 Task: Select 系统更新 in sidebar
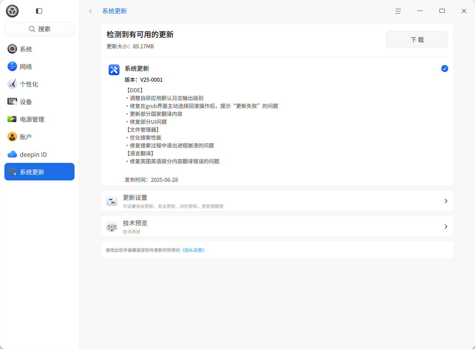point(39,172)
